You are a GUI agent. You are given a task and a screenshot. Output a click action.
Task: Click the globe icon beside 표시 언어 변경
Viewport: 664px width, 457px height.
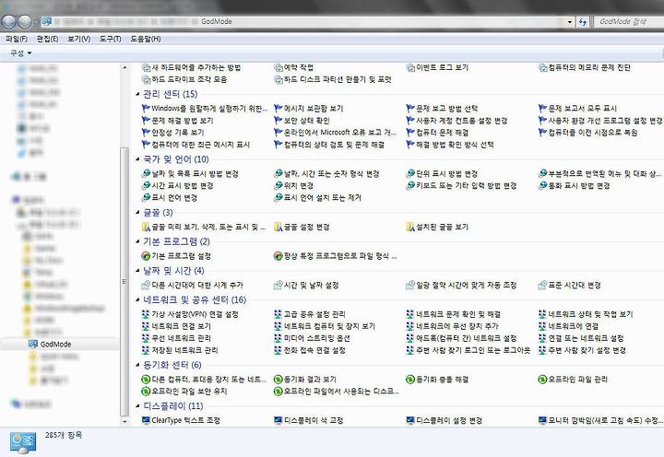(x=146, y=197)
